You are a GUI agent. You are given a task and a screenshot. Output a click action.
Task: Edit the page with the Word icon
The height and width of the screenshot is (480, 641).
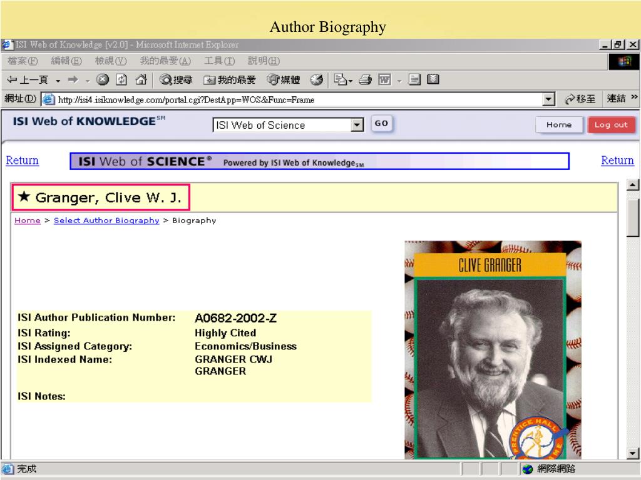pos(384,79)
